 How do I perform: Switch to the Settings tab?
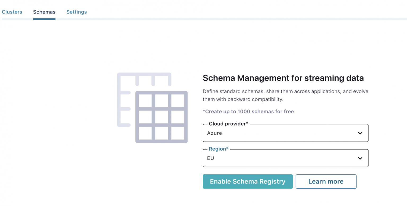77,12
